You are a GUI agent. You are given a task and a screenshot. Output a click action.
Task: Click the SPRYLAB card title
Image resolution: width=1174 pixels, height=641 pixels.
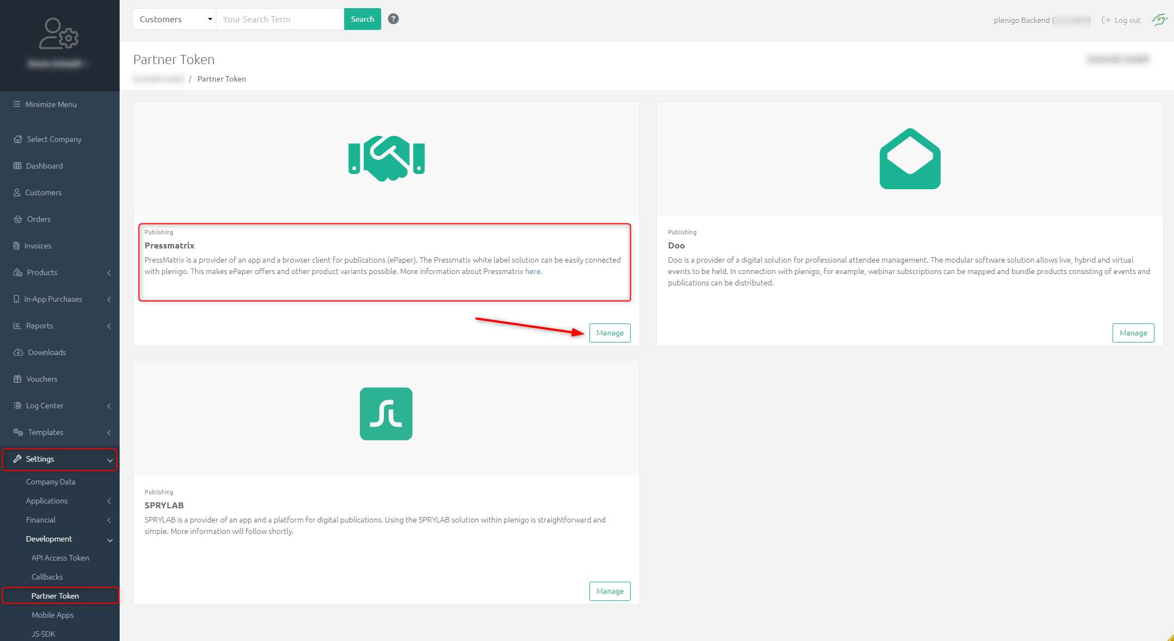click(x=164, y=505)
